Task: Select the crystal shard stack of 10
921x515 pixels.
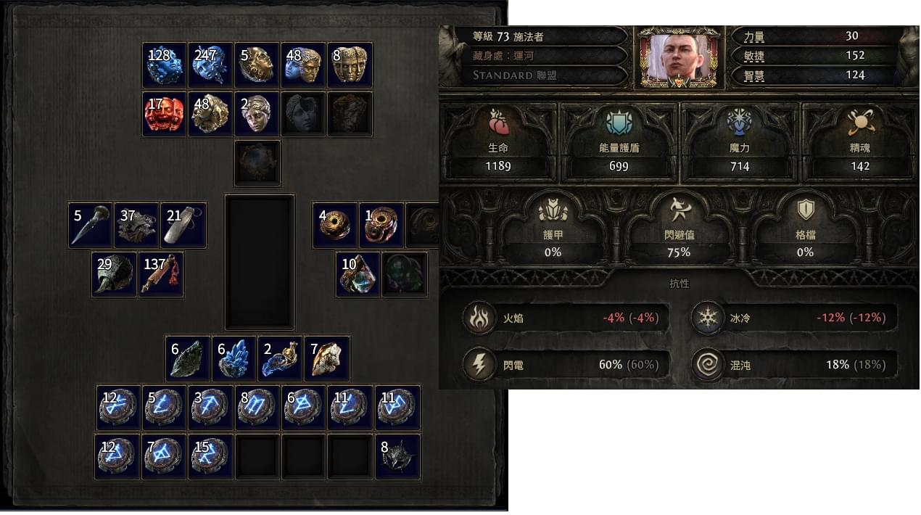Action: [x=358, y=274]
